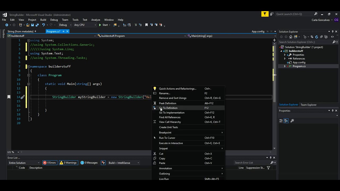Click the Open File folder icon
This screenshot has height=191, width=340.
28,25
